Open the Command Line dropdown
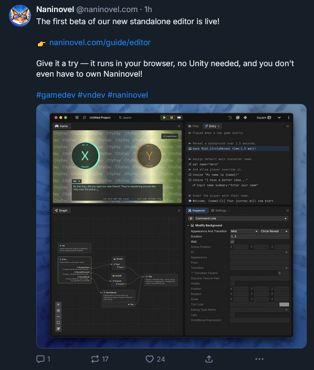Viewport: 314px width, 370px height. pyautogui.click(x=242, y=218)
